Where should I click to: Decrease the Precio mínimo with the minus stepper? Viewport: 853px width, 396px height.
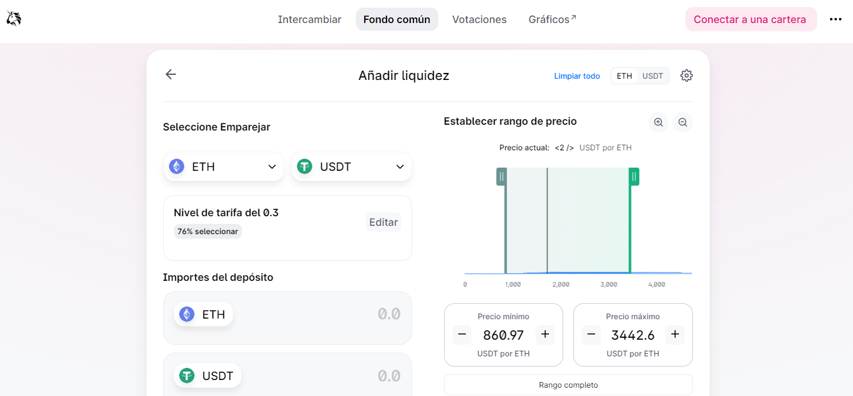coord(461,334)
